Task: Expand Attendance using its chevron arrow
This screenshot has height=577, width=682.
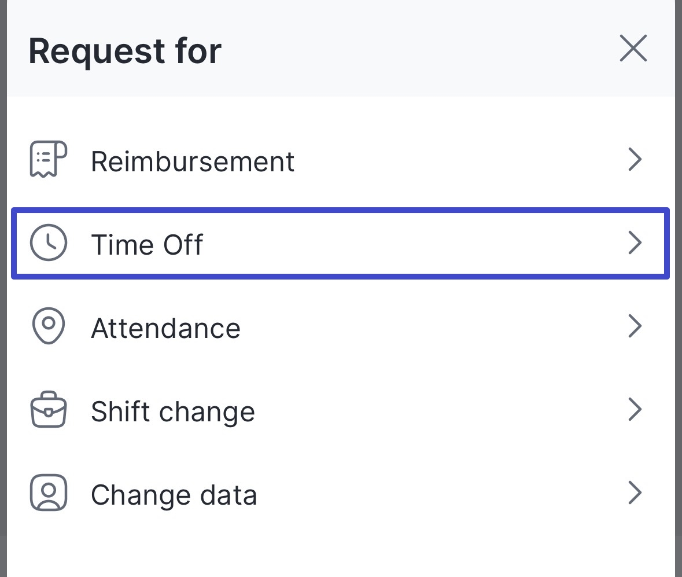Action: [x=635, y=326]
